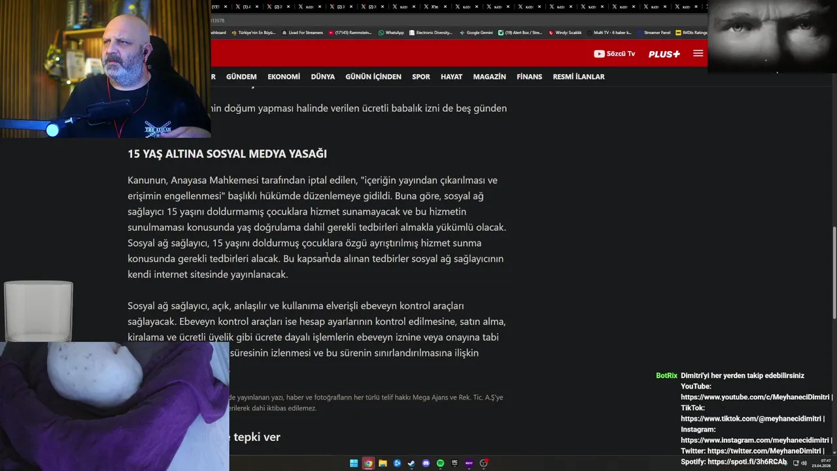Open the Google Gemini bookmark
This screenshot has height=471, width=837.
pyautogui.click(x=476, y=32)
